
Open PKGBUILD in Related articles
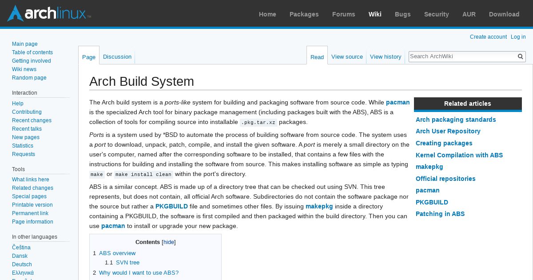[432, 202]
